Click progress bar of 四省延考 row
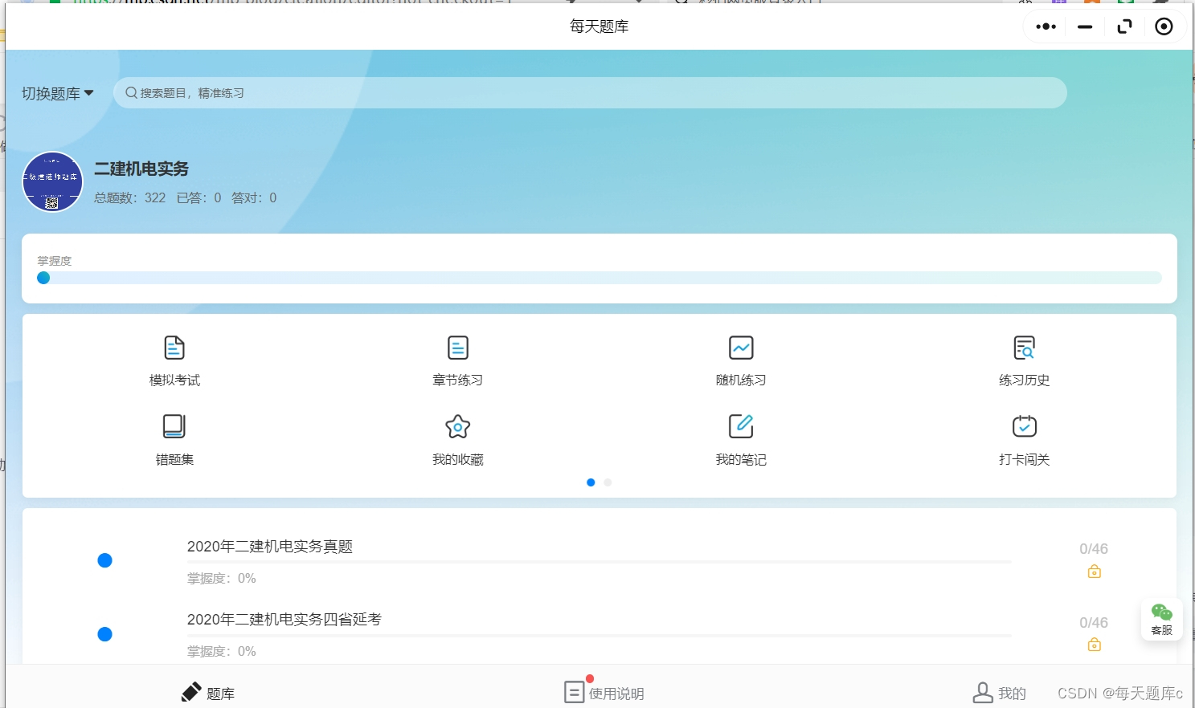Image resolution: width=1195 pixels, height=708 pixels. pyautogui.click(x=599, y=635)
